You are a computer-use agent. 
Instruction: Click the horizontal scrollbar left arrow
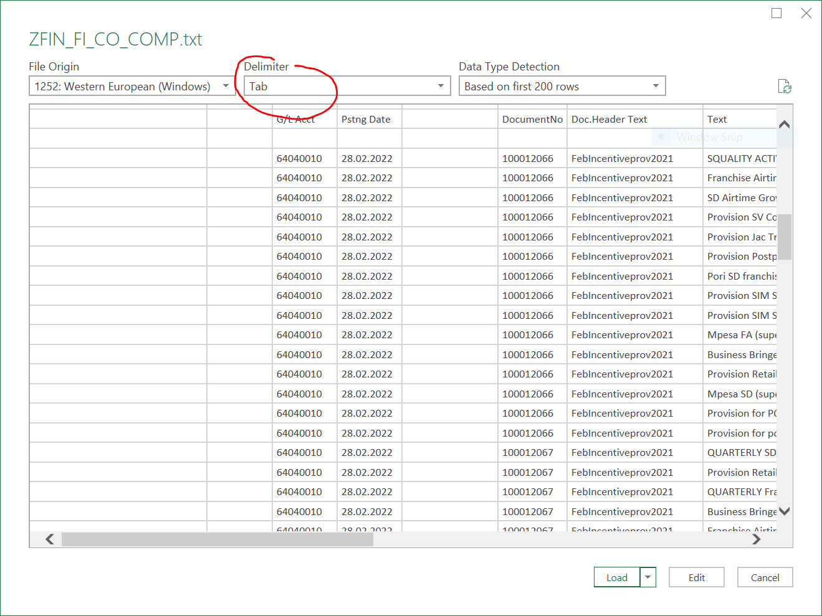point(50,539)
